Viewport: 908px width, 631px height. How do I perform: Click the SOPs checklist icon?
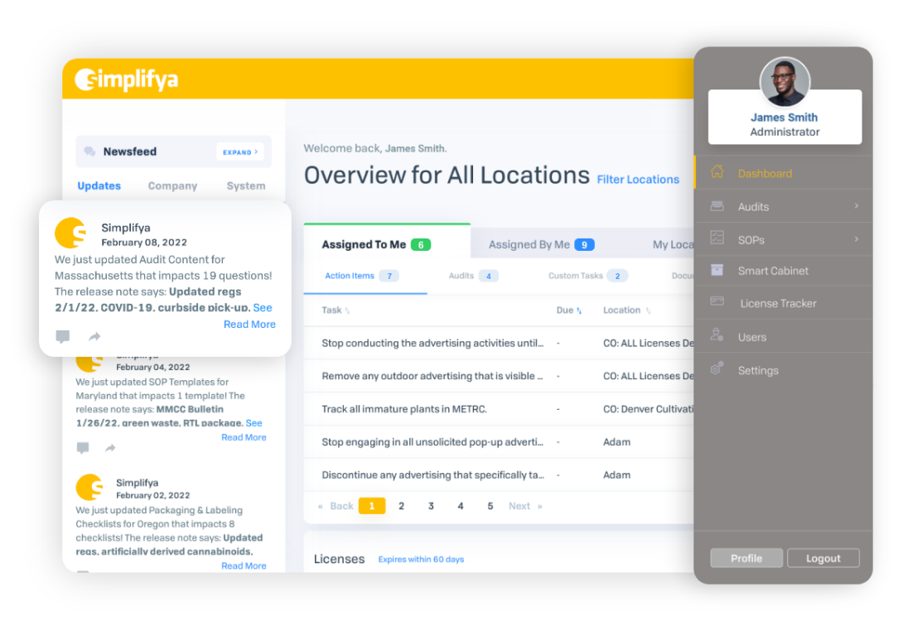pos(717,238)
